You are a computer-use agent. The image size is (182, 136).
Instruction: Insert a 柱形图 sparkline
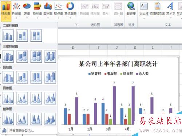coord(95,9)
